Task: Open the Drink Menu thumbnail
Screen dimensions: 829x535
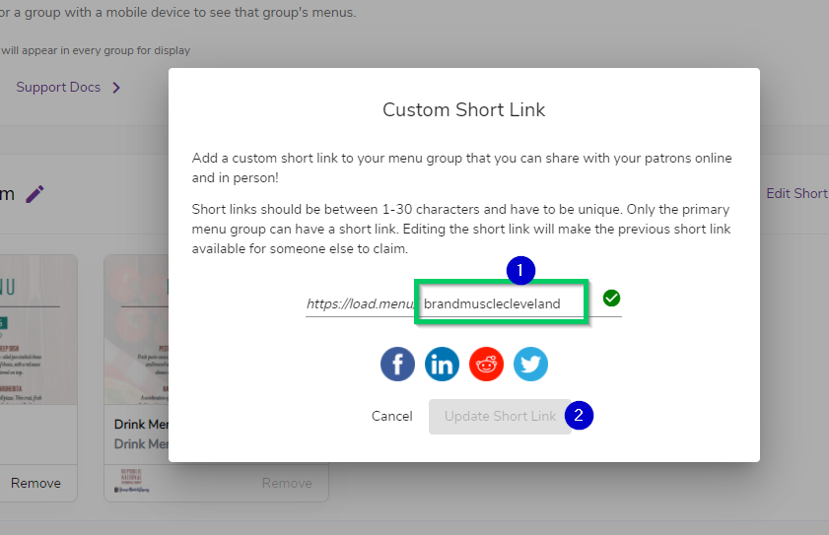Action: coord(136,330)
